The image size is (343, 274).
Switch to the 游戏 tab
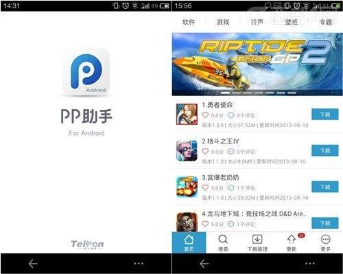pyautogui.click(x=223, y=22)
